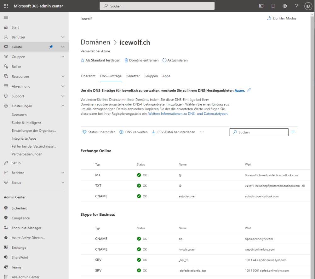Expand the Status section chevron
Screen dimensions: 315x279
(63, 183)
